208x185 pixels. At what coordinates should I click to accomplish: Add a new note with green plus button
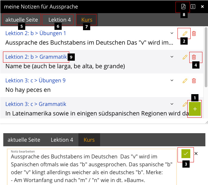(x=195, y=109)
